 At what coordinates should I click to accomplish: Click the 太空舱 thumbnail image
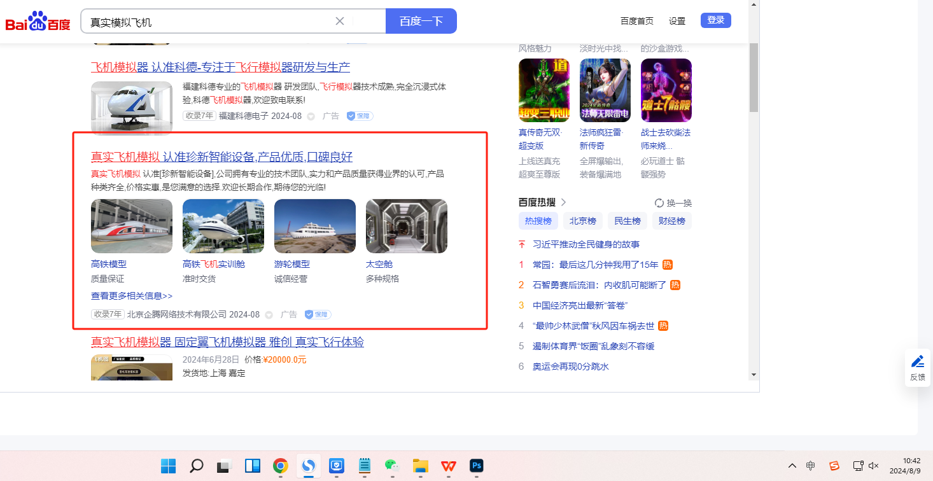pyautogui.click(x=406, y=226)
